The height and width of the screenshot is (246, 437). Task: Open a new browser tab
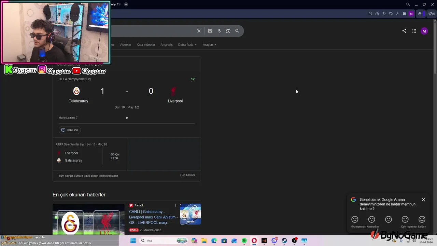click(x=126, y=4)
